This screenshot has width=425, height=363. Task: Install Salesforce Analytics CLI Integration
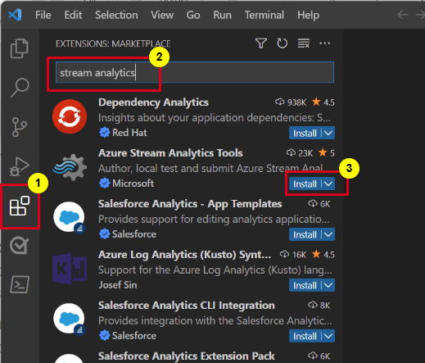point(305,336)
